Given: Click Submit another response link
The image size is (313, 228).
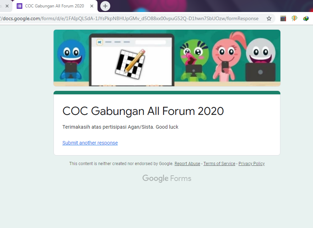Looking at the screenshot, I should pyautogui.click(x=90, y=143).
